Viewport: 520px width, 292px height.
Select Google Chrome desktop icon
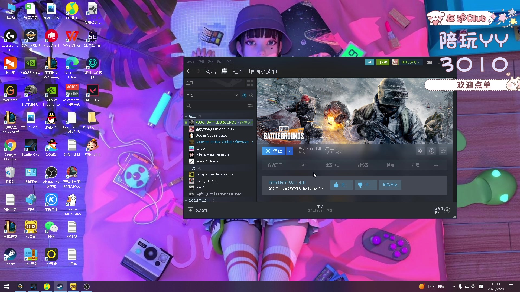click(x=10, y=150)
